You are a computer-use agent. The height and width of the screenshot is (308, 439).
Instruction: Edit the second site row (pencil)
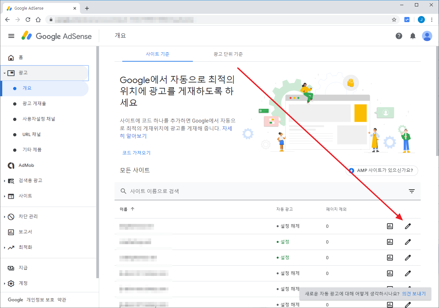click(x=408, y=242)
